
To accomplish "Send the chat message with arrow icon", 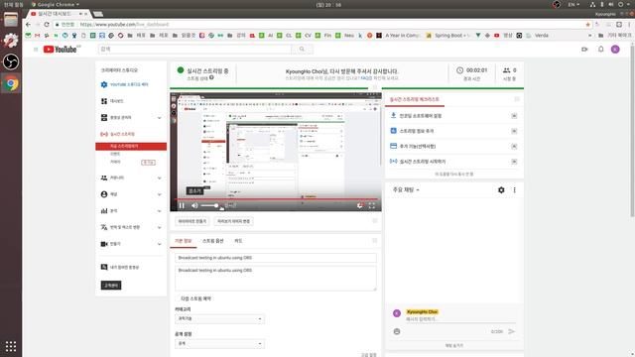I will pos(512,331).
